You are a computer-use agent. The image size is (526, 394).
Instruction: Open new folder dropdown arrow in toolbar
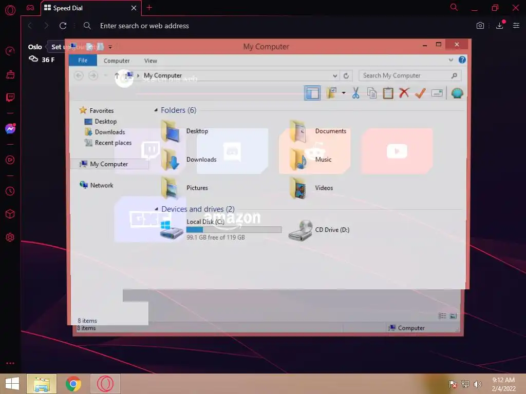point(344,93)
